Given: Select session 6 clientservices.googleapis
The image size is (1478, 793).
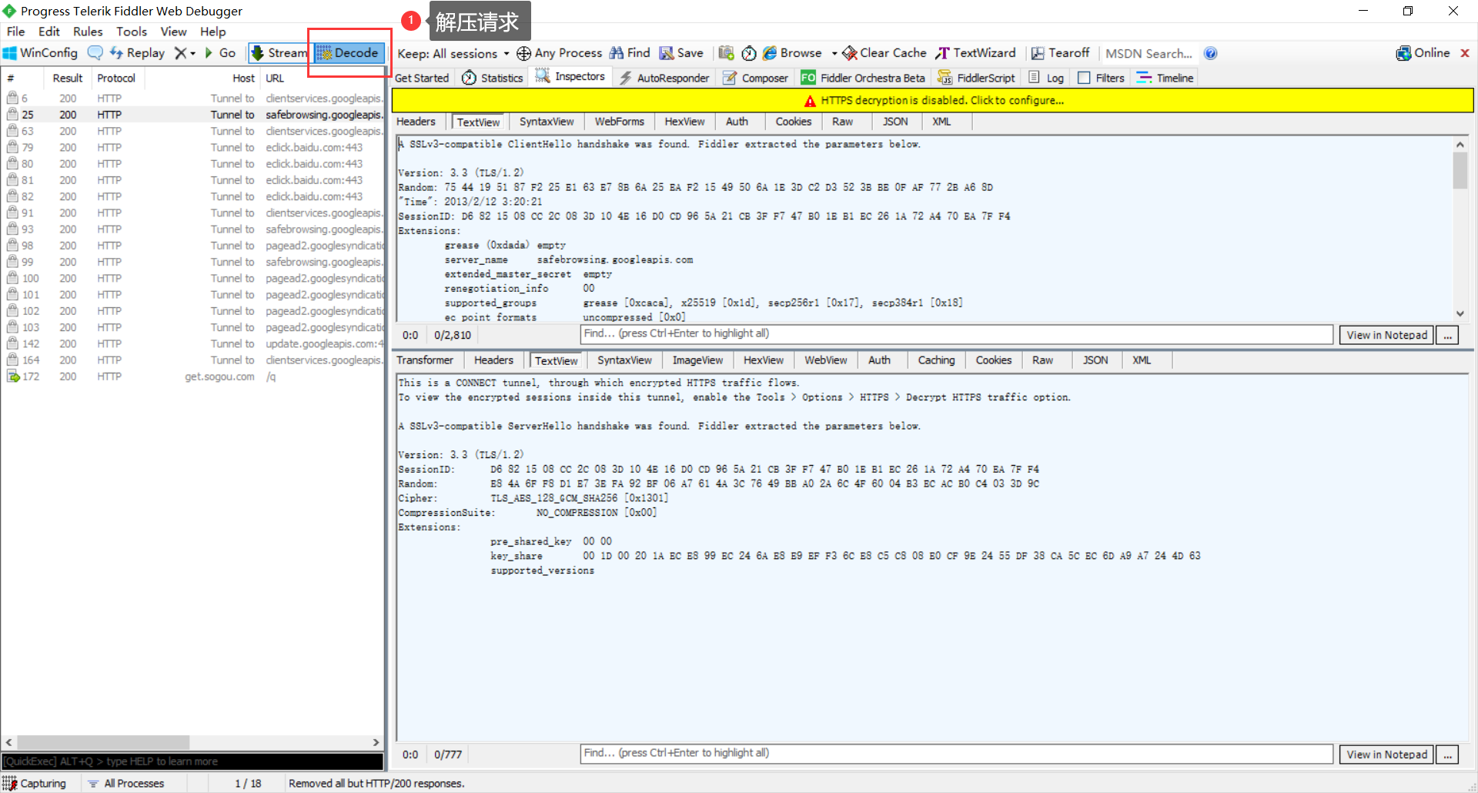Looking at the screenshot, I should pos(192,99).
